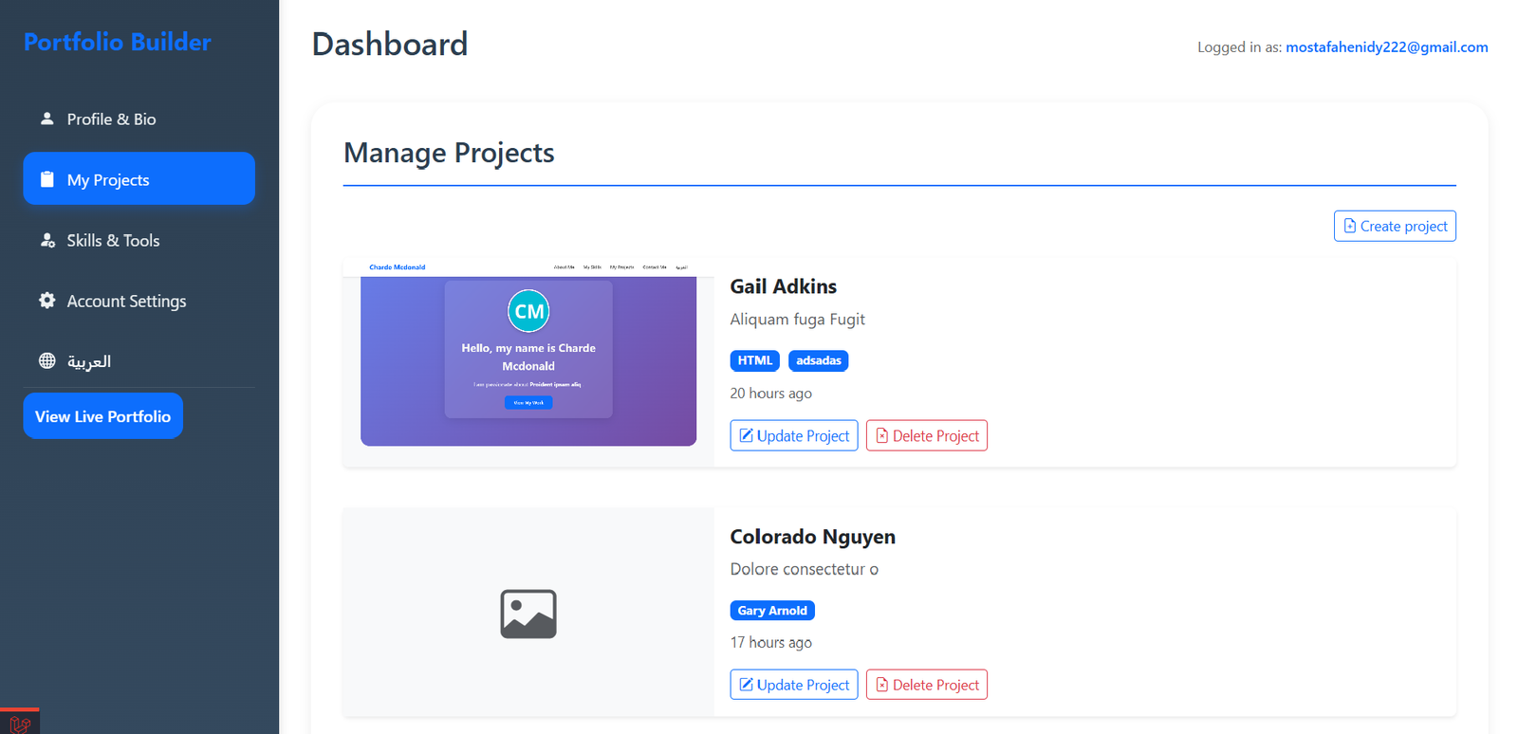1518x734 pixels.
Task: Click the placeholder image icon for Colorado Nguyen
Action: (528, 614)
